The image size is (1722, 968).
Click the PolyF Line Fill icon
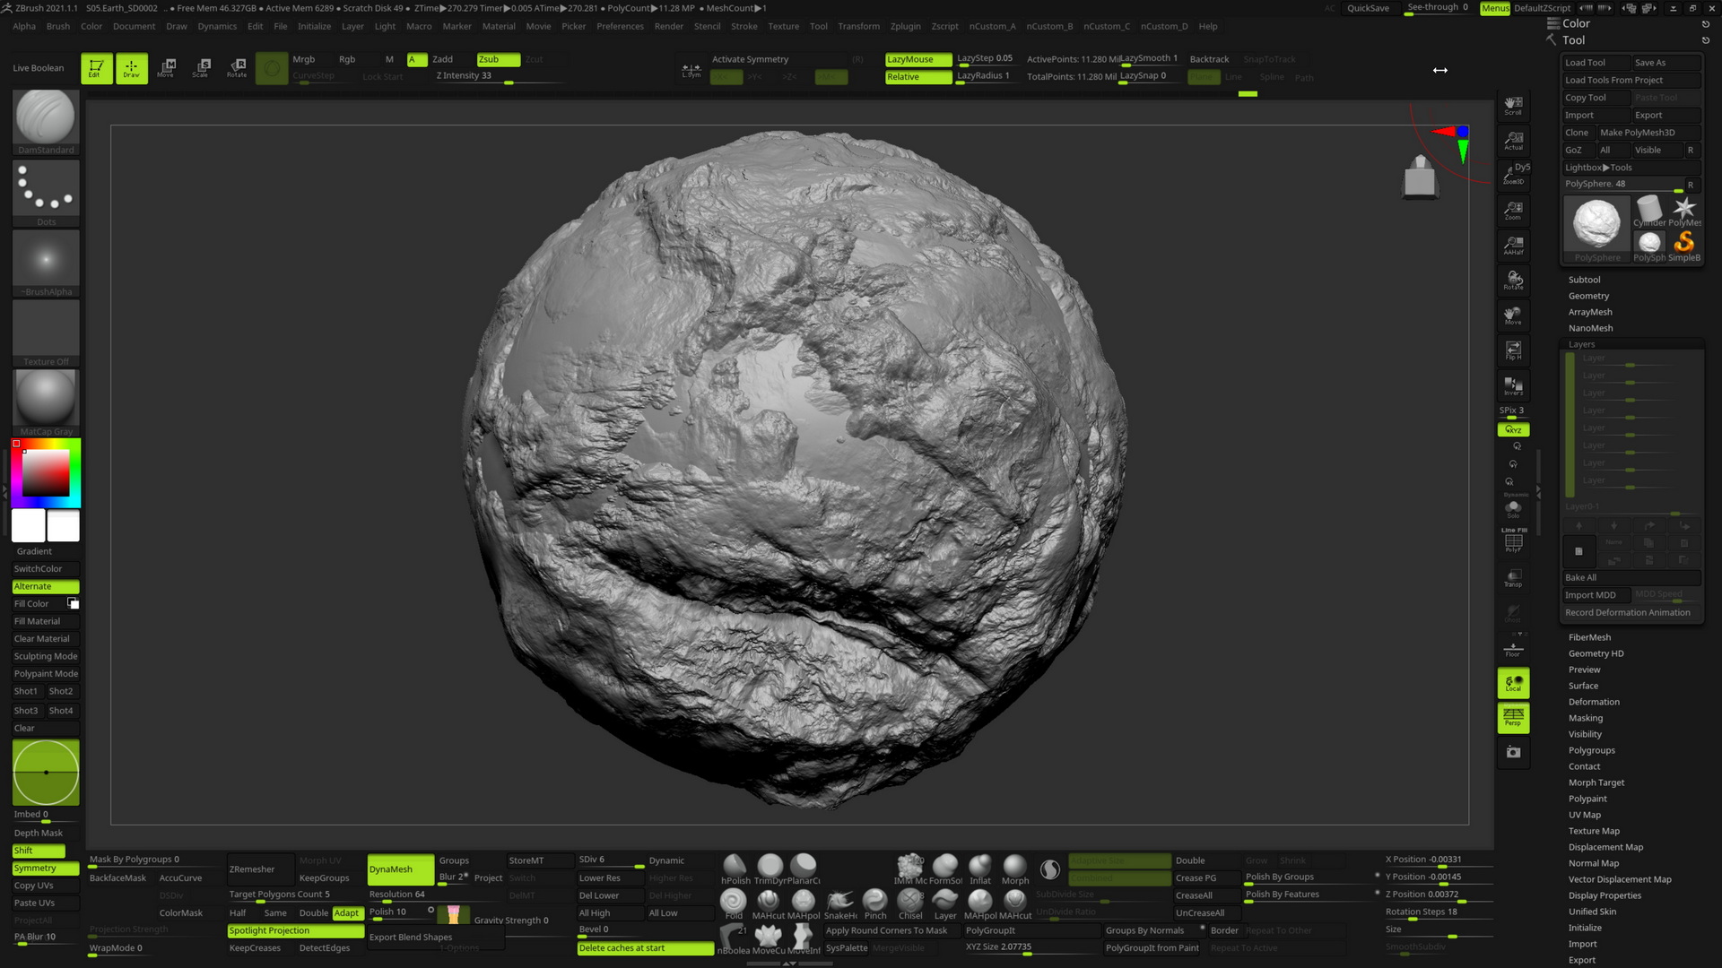click(1513, 542)
